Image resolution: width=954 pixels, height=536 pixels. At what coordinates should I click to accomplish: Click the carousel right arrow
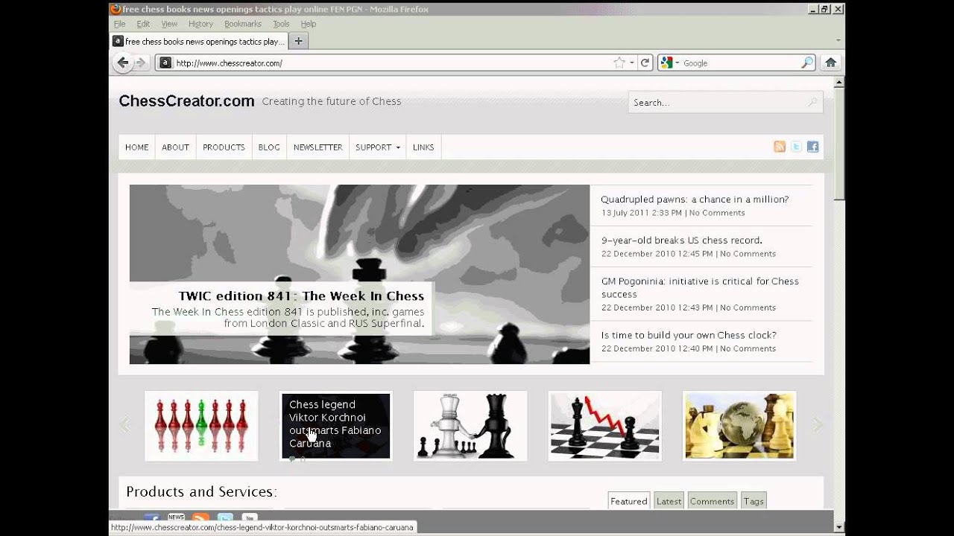(818, 425)
